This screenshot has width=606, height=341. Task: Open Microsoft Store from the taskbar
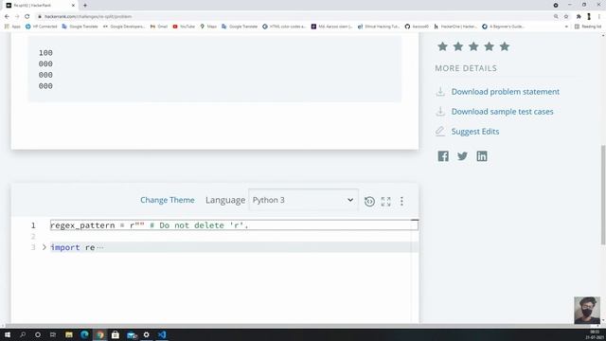[x=116, y=334]
